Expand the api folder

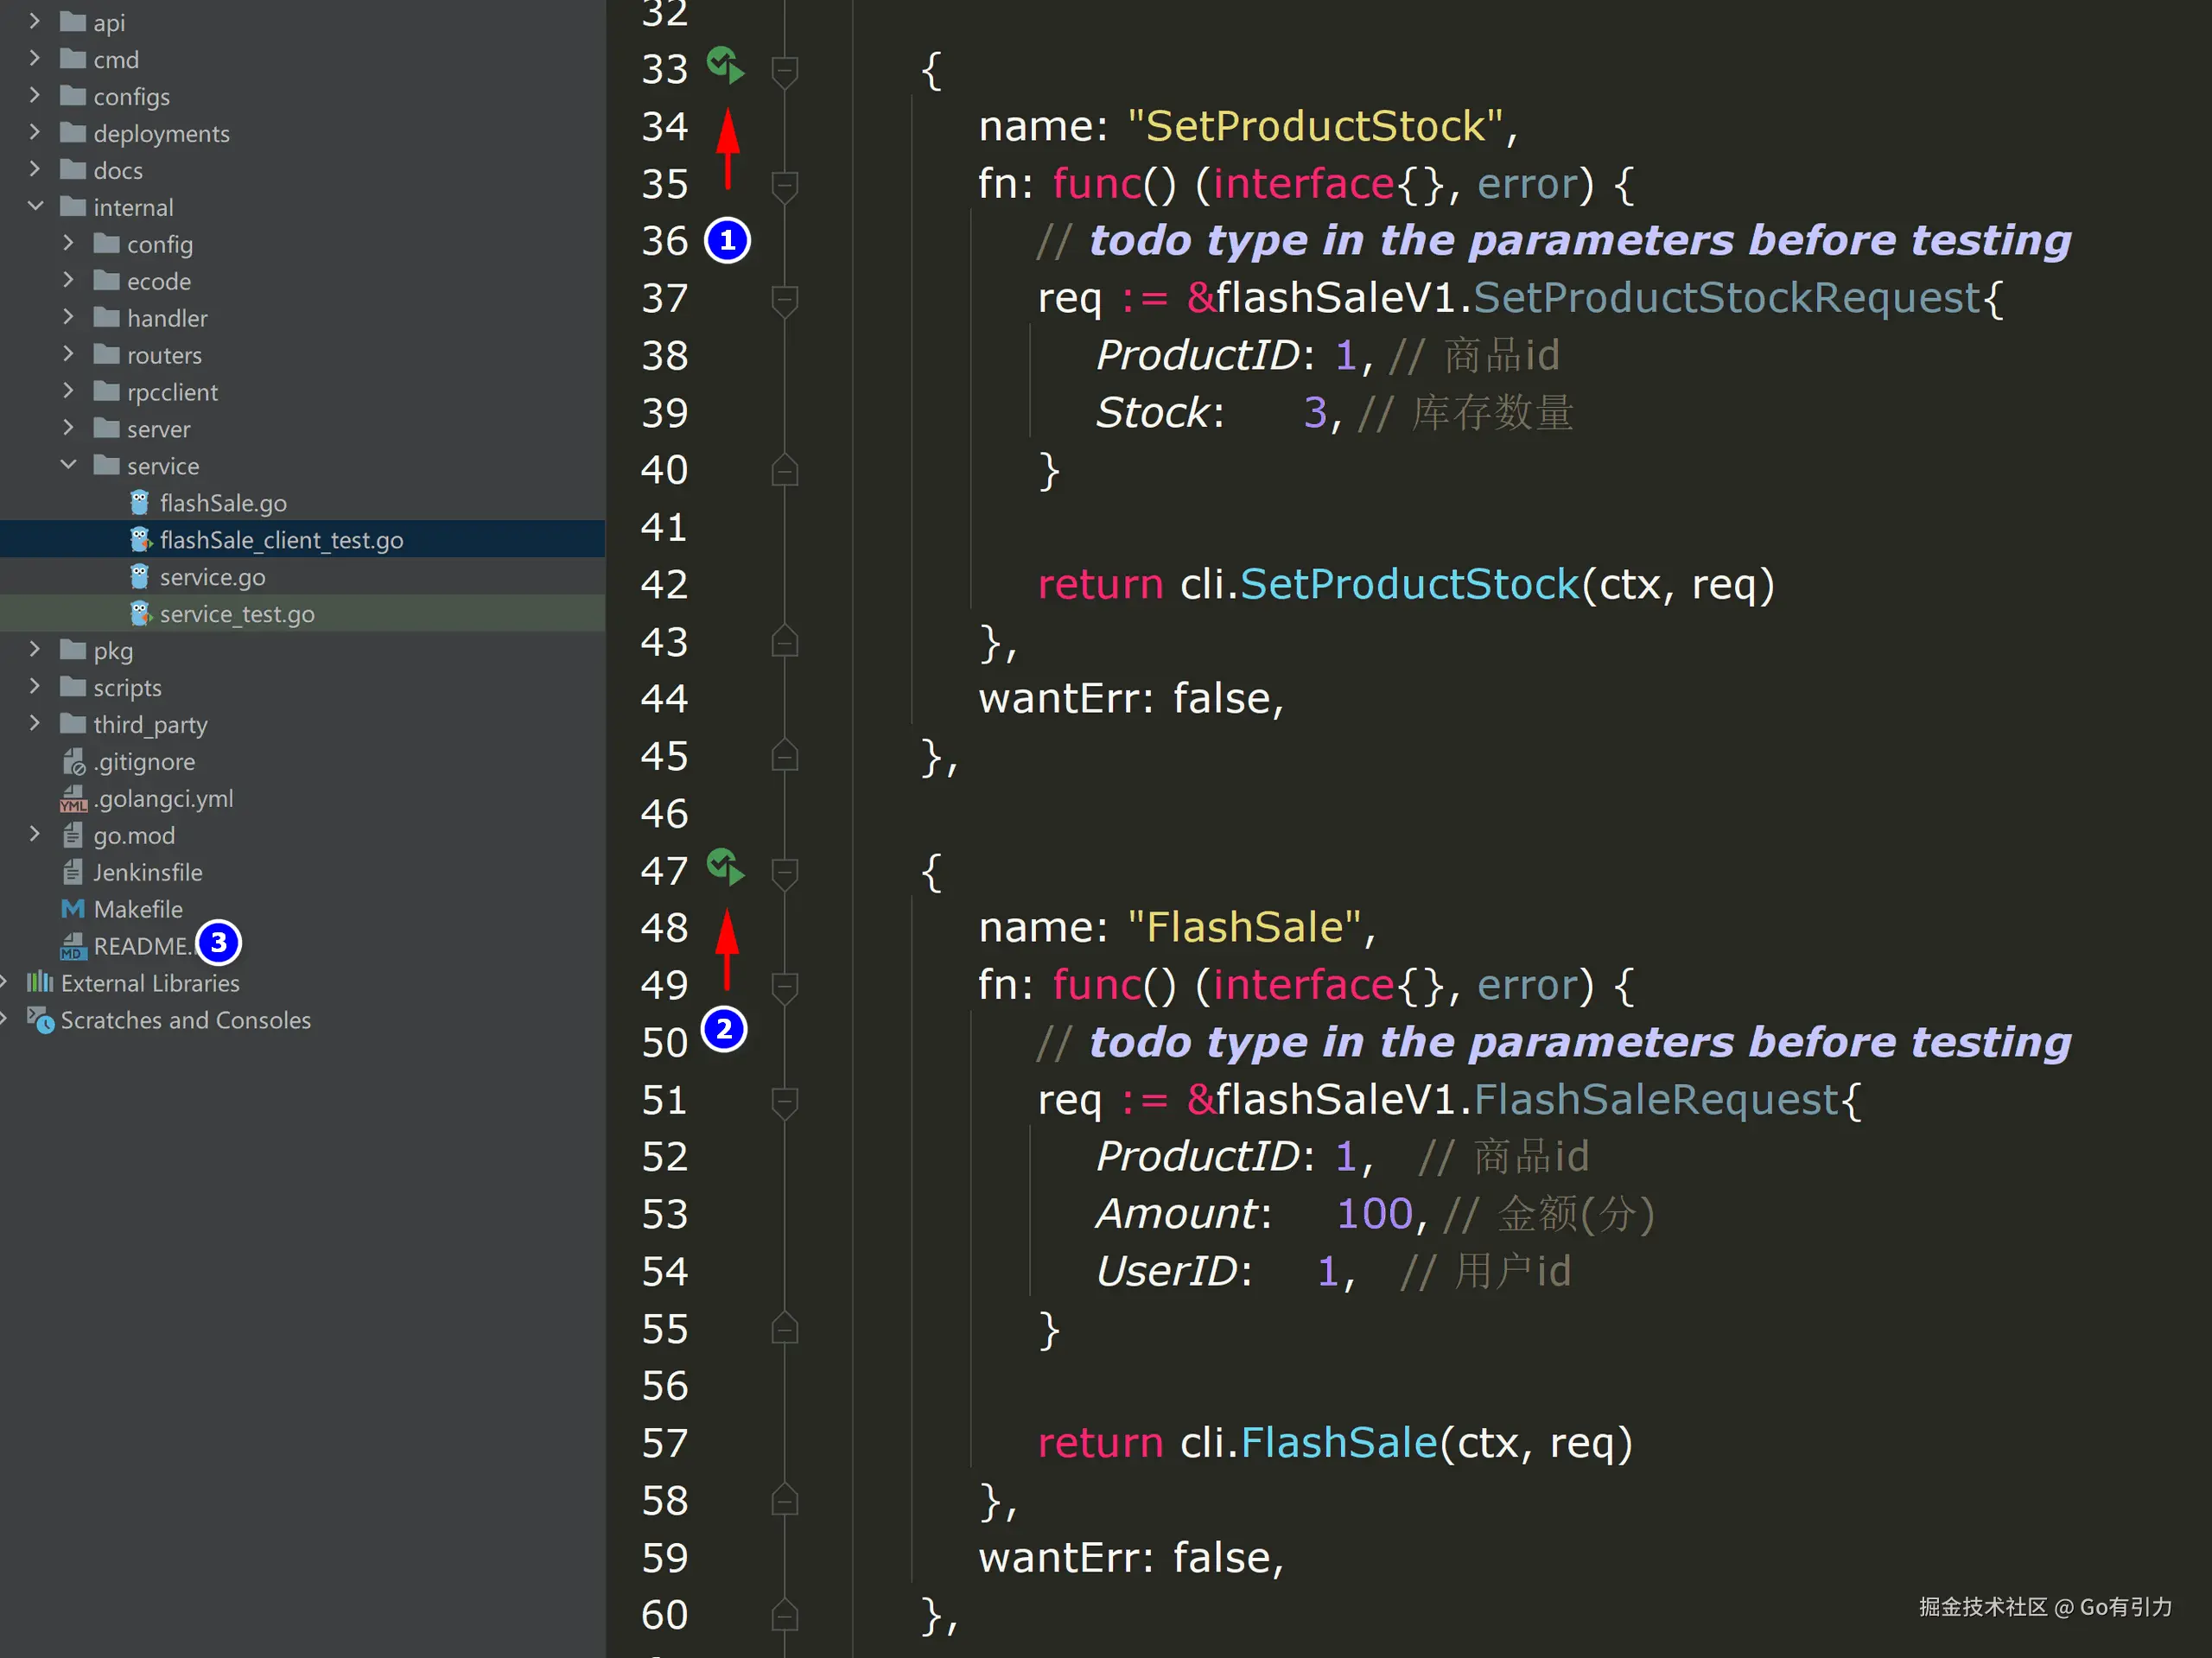[35, 21]
